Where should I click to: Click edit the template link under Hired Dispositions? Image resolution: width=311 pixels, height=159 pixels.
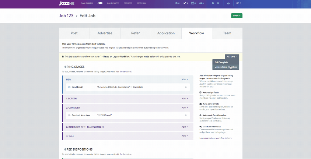123,154
